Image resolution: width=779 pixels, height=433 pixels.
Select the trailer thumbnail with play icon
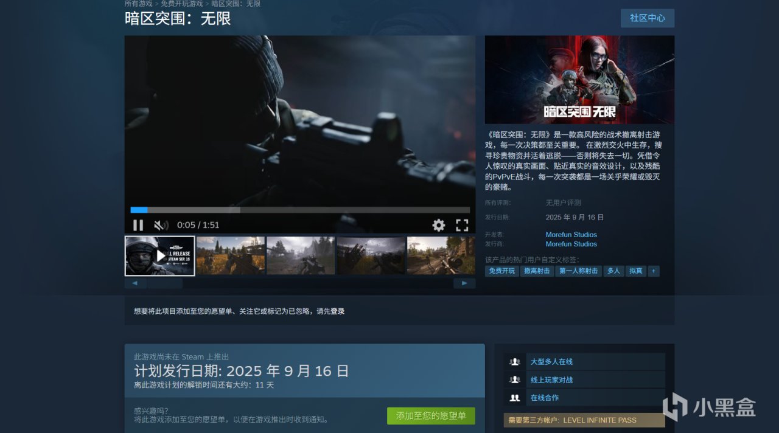coord(160,256)
